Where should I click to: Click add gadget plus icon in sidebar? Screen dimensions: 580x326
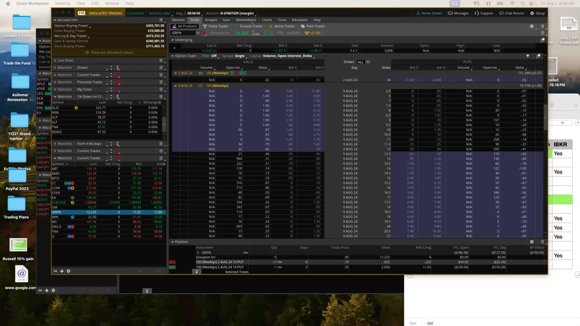click(62, 271)
